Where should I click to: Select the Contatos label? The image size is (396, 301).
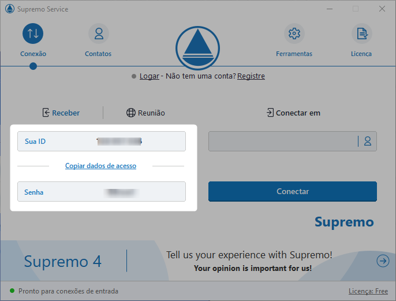[x=98, y=54]
